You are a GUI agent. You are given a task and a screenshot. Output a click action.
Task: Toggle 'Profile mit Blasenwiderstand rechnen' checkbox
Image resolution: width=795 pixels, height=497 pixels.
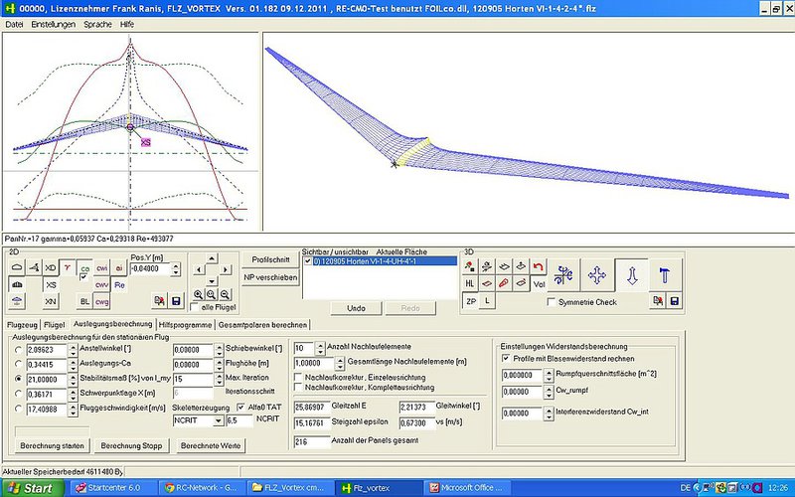click(506, 357)
